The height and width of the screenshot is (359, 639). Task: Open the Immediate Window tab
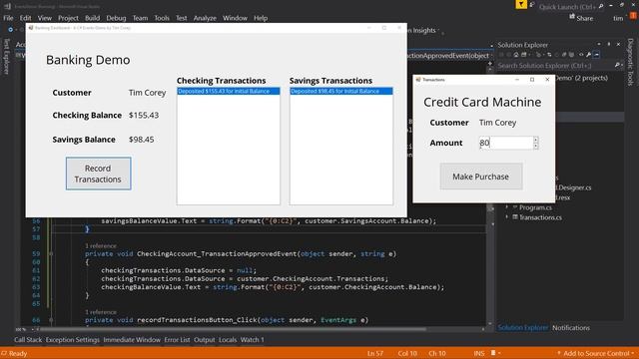[x=132, y=339]
